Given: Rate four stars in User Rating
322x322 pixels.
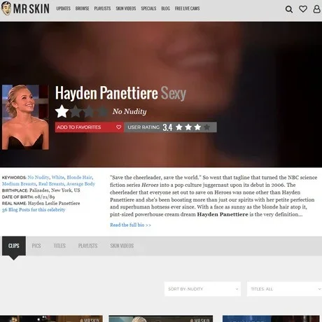Looking at the screenshot, I should 206,127.
